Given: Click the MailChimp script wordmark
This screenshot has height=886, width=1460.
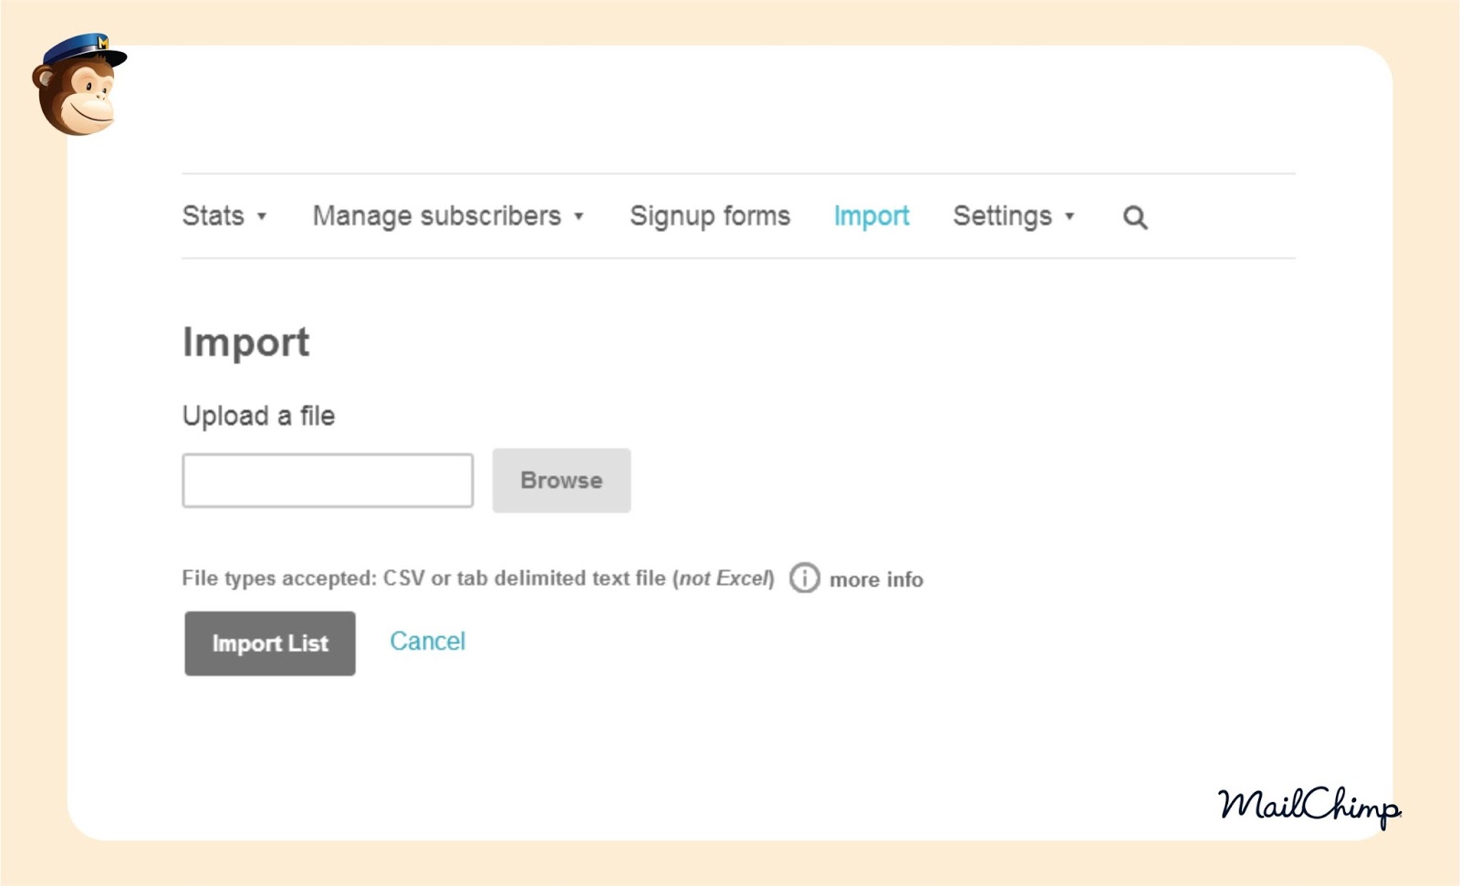Looking at the screenshot, I should [x=1308, y=806].
